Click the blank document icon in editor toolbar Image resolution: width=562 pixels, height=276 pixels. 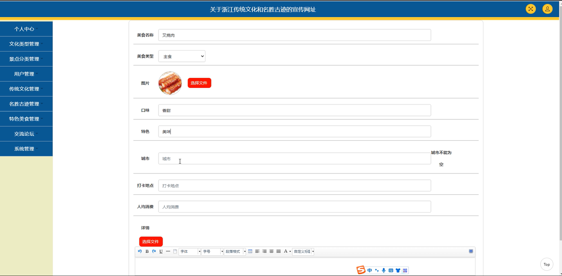175,251
